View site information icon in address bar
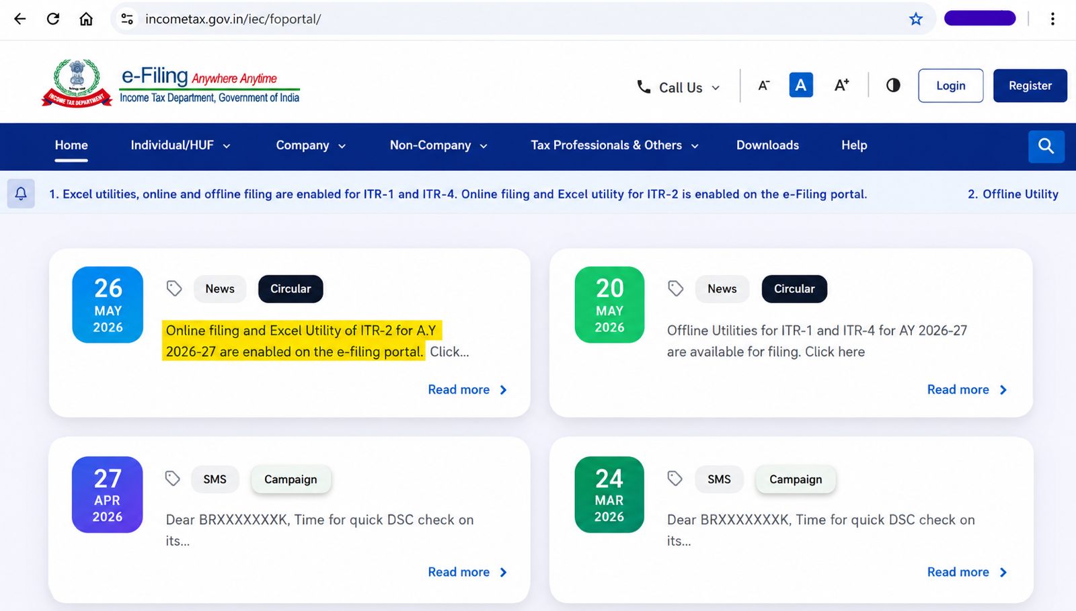 tap(127, 19)
